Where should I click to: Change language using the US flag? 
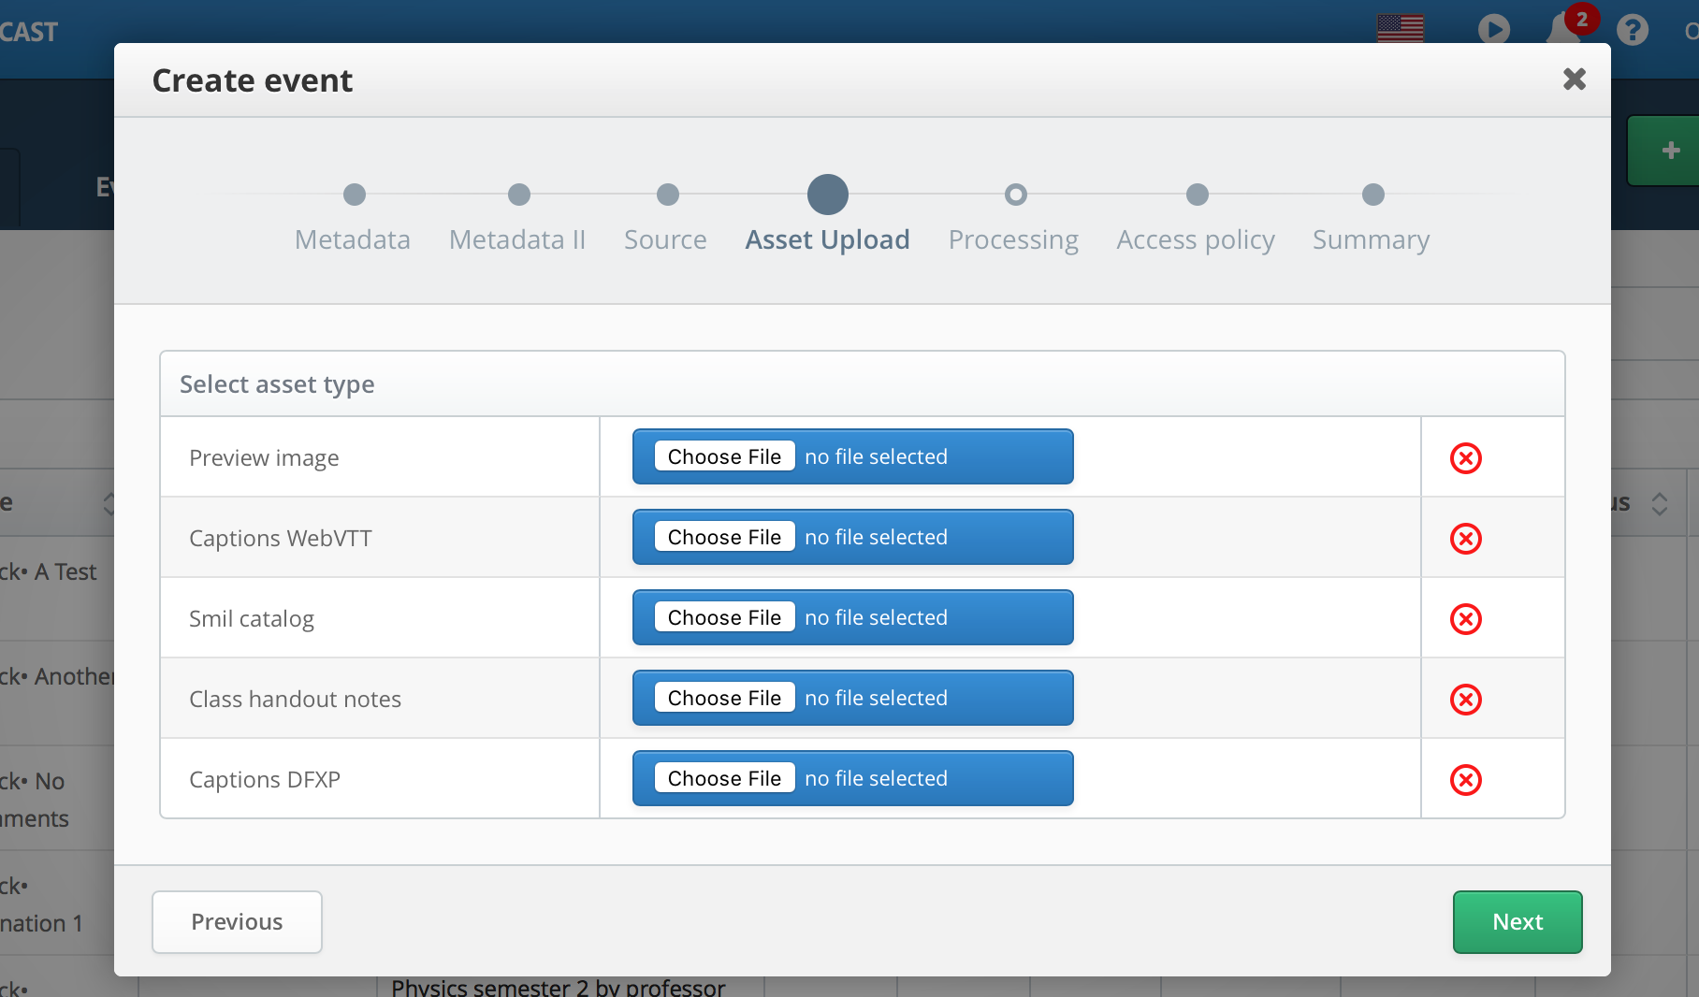[1401, 29]
